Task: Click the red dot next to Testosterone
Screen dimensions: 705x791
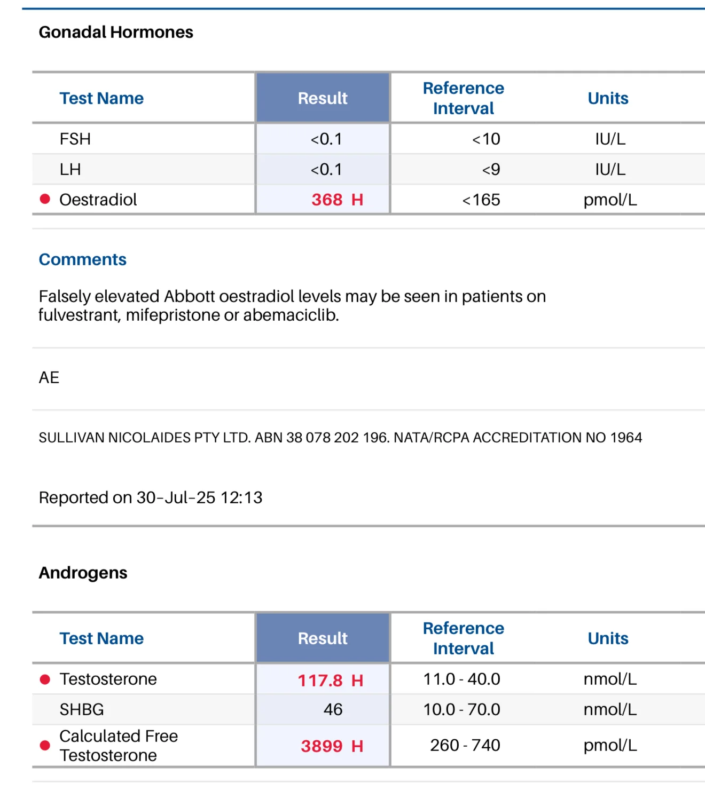Action: click(x=45, y=679)
